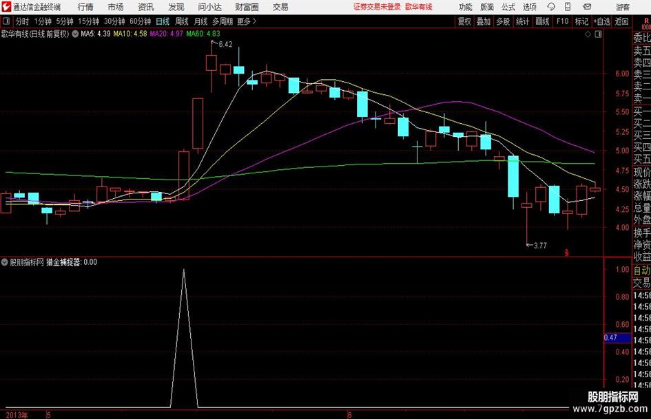Click the 复权 toolbar button

coord(464,21)
